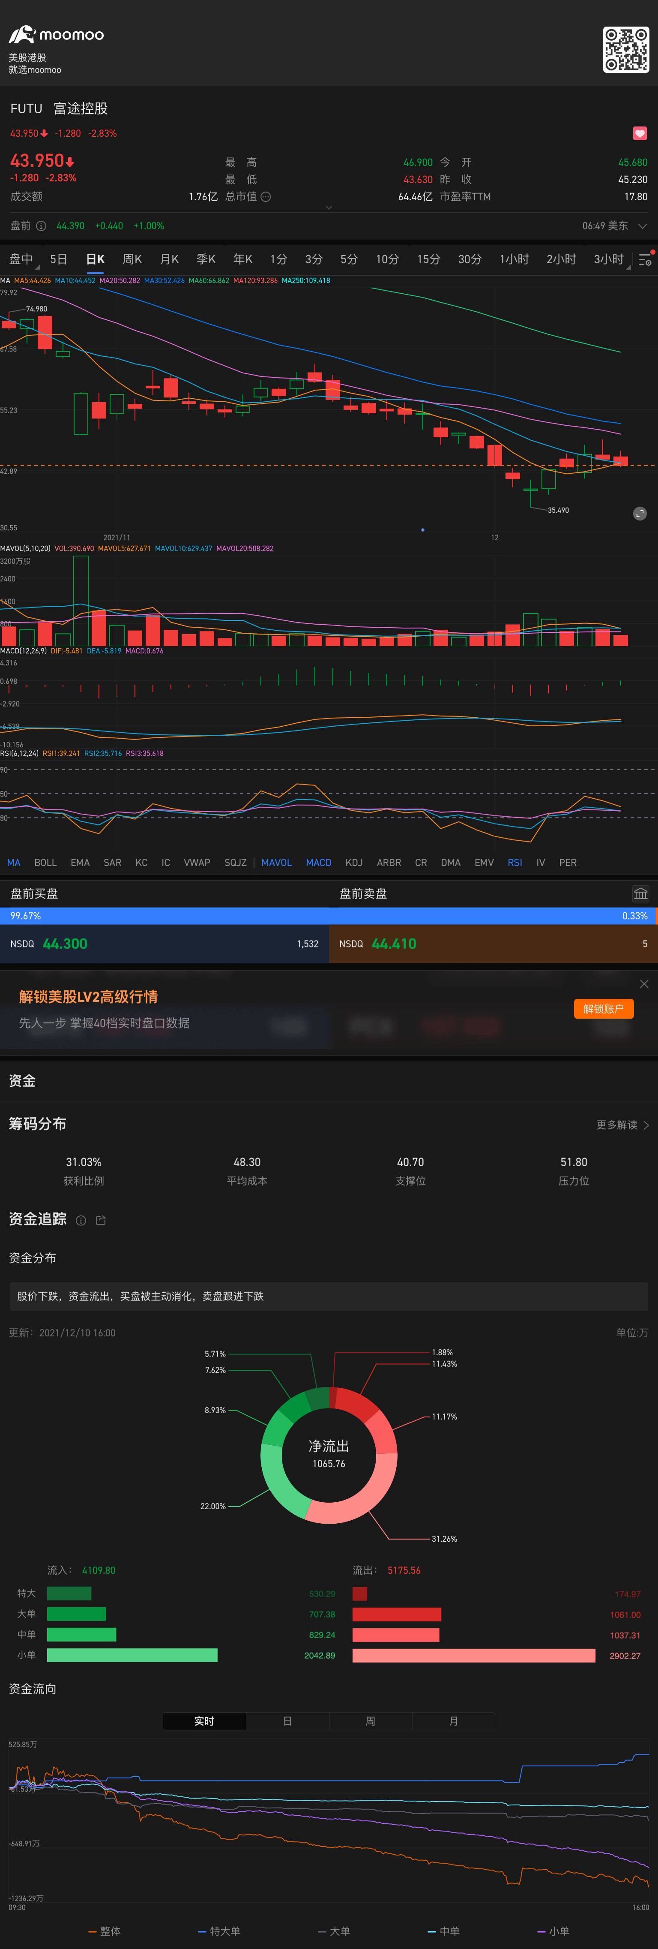
Task: Select the 2小时 interval tab
Action: point(561,259)
